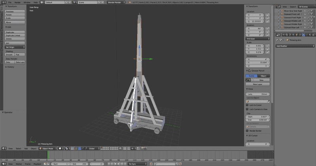Toggle render camera icon for Outward Rear Left
Screen dimensions: 316x166
(x=312, y=28)
